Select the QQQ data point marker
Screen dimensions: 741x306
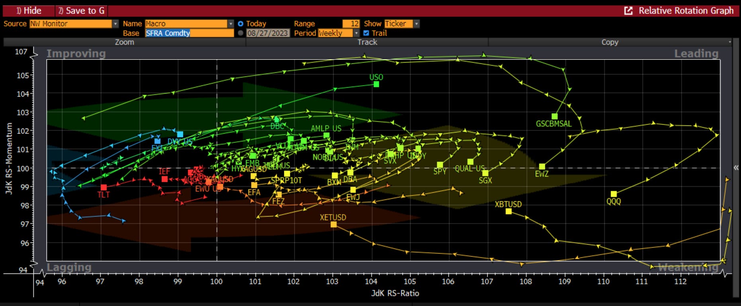[x=614, y=194]
